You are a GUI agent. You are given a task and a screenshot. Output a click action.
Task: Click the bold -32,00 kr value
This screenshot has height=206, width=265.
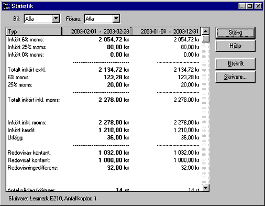point(117,168)
